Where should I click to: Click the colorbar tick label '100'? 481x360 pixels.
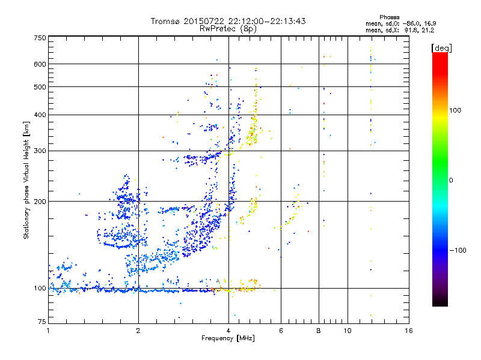[455, 110]
